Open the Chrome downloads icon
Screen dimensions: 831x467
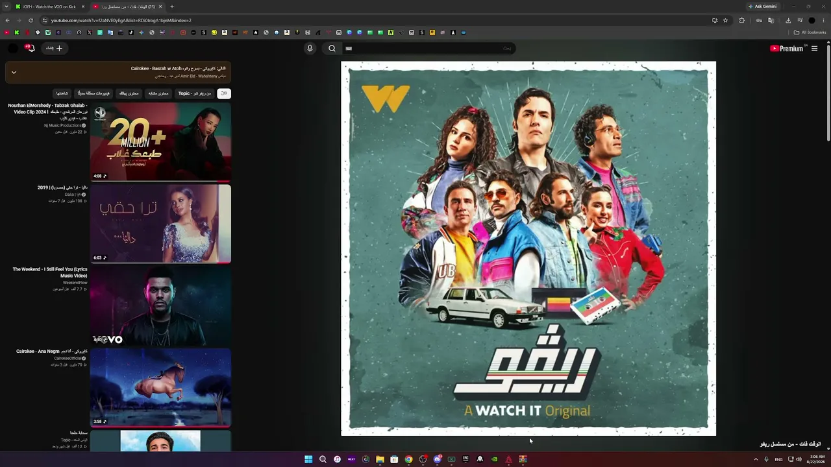click(788, 20)
